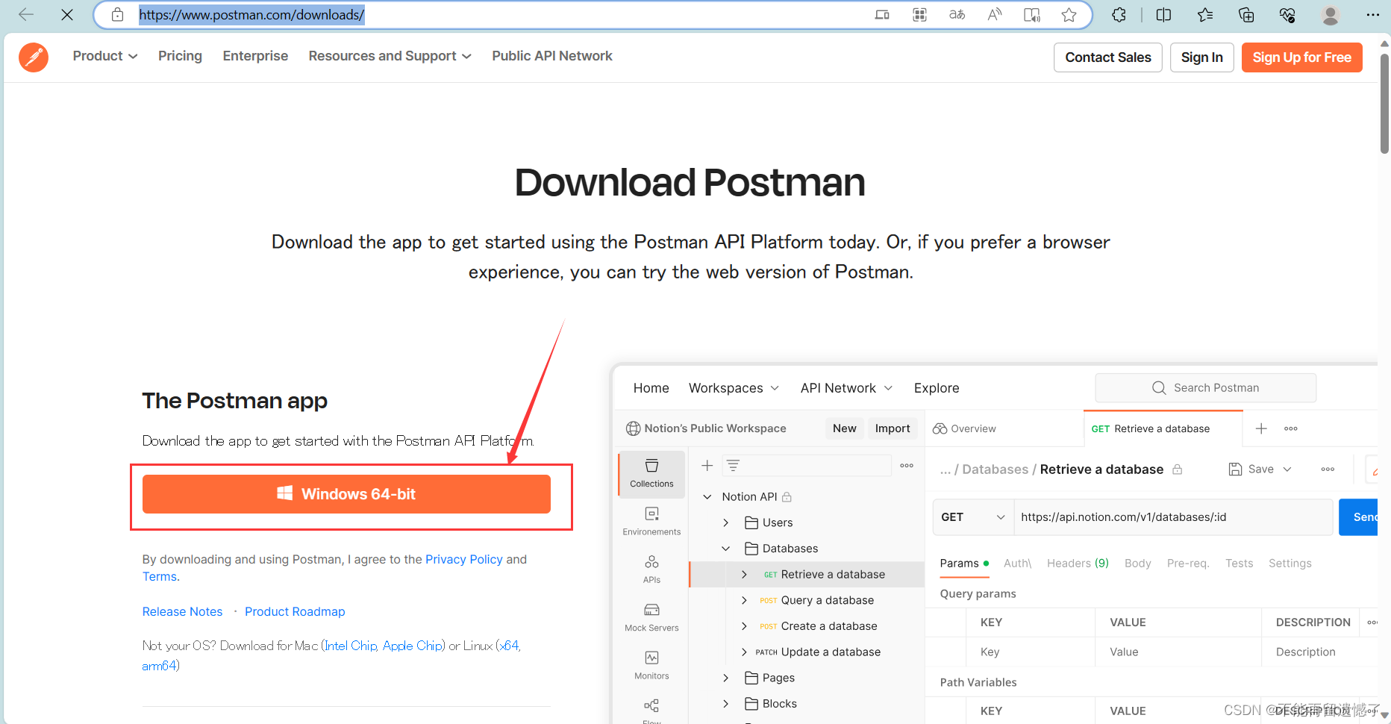Open Workspaces dropdown
The image size is (1391, 724).
tap(734, 388)
